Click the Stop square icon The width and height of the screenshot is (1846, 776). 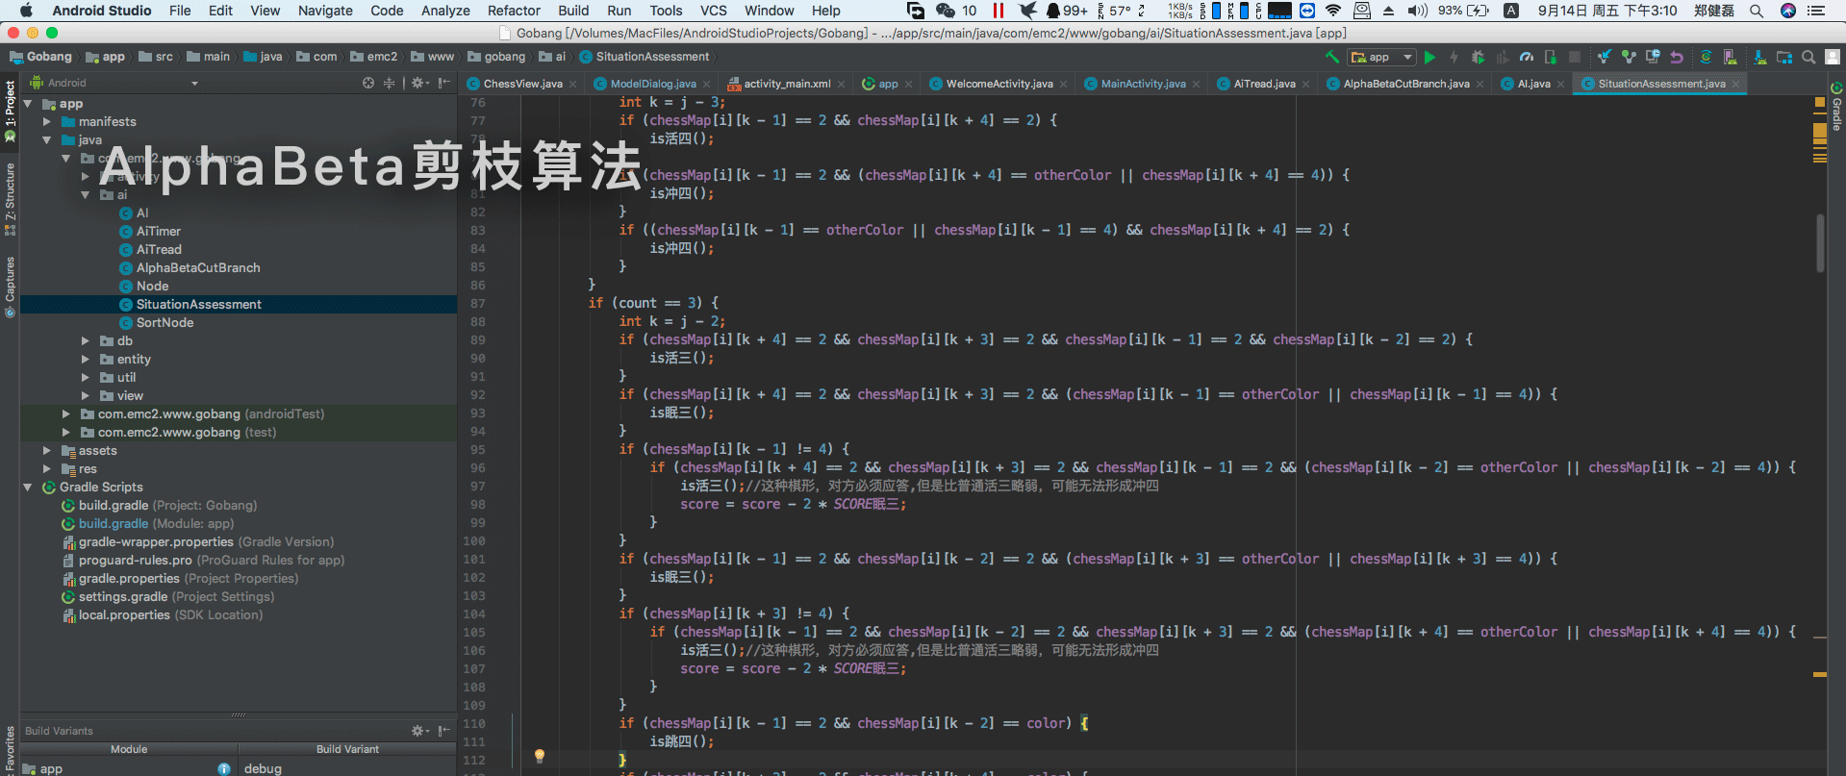coord(1575,58)
